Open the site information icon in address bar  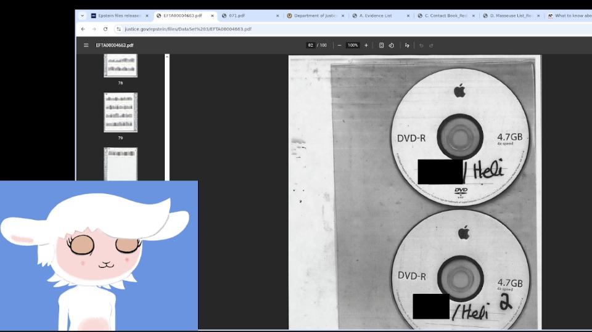[118, 29]
